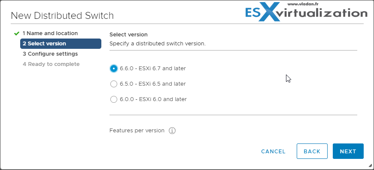374x170 pixels.
Task: Click the "6.0.0 - ESXi 6.0 and later" label
Action: [153, 99]
